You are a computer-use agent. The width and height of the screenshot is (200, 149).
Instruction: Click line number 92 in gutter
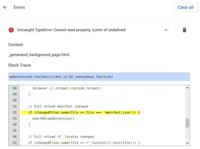(15, 112)
